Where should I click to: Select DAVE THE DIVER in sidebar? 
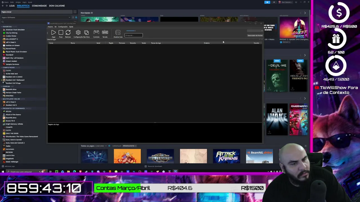pyautogui.click(x=12, y=133)
